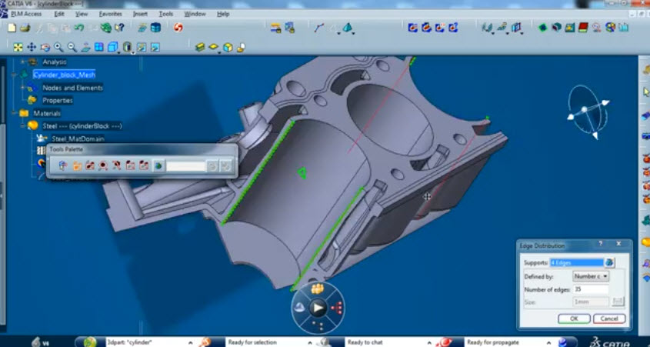Click the Number of edges input field
650x347 pixels.
point(591,289)
